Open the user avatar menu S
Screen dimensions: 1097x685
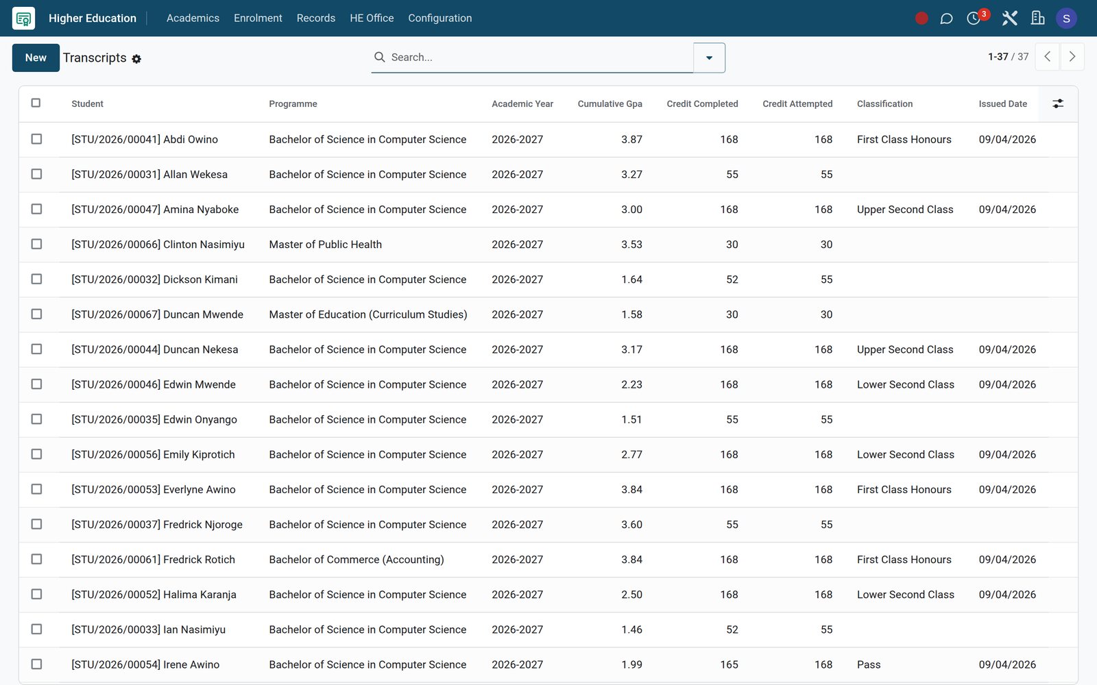click(x=1066, y=18)
